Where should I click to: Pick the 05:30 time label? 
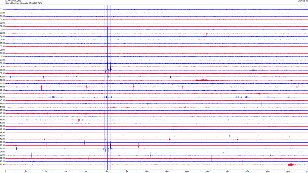coord(2,46)
